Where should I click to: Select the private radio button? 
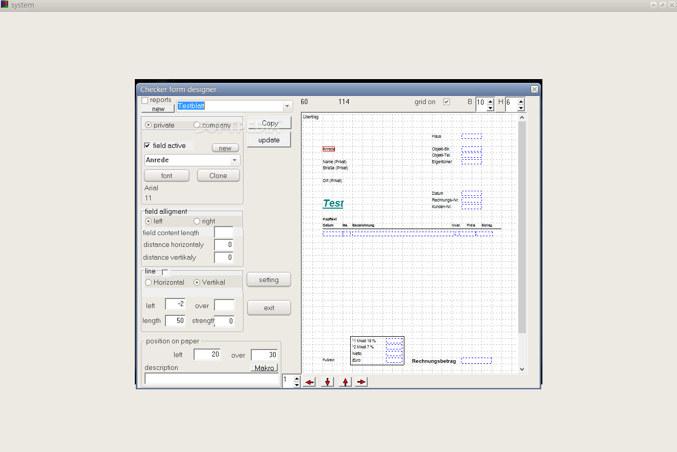149,125
